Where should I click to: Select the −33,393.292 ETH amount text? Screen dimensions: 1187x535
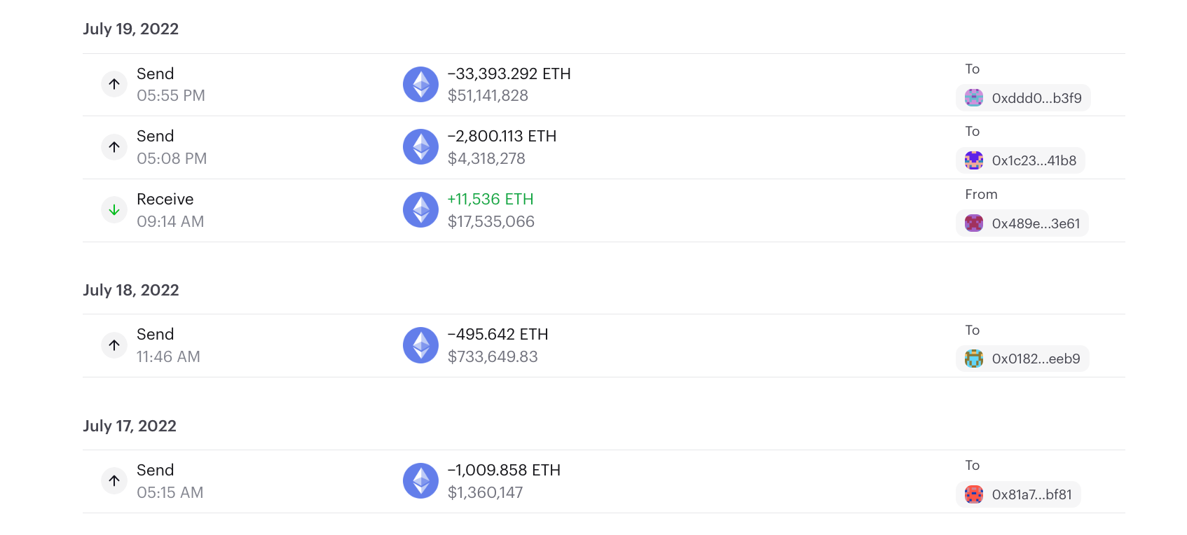(x=509, y=74)
